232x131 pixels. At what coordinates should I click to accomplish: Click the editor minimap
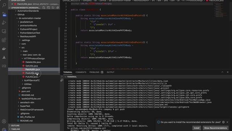pos(221,10)
